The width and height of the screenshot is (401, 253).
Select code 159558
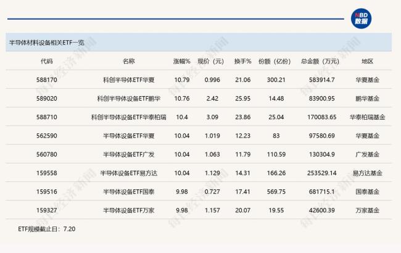(x=46, y=173)
